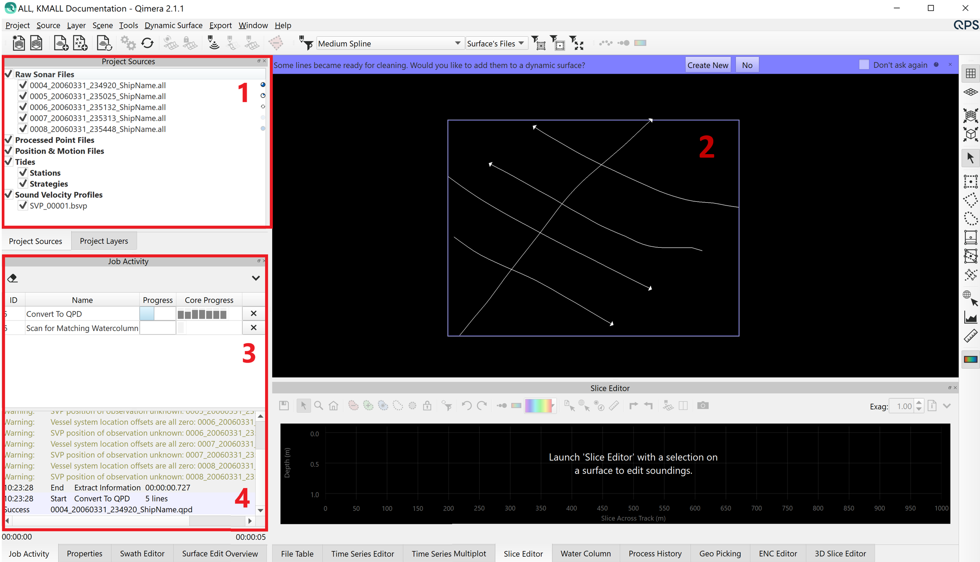Screen dimensions: 980x562
Task: Click the camera snapshot icon in Slice Editor
Action: [703, 406]
